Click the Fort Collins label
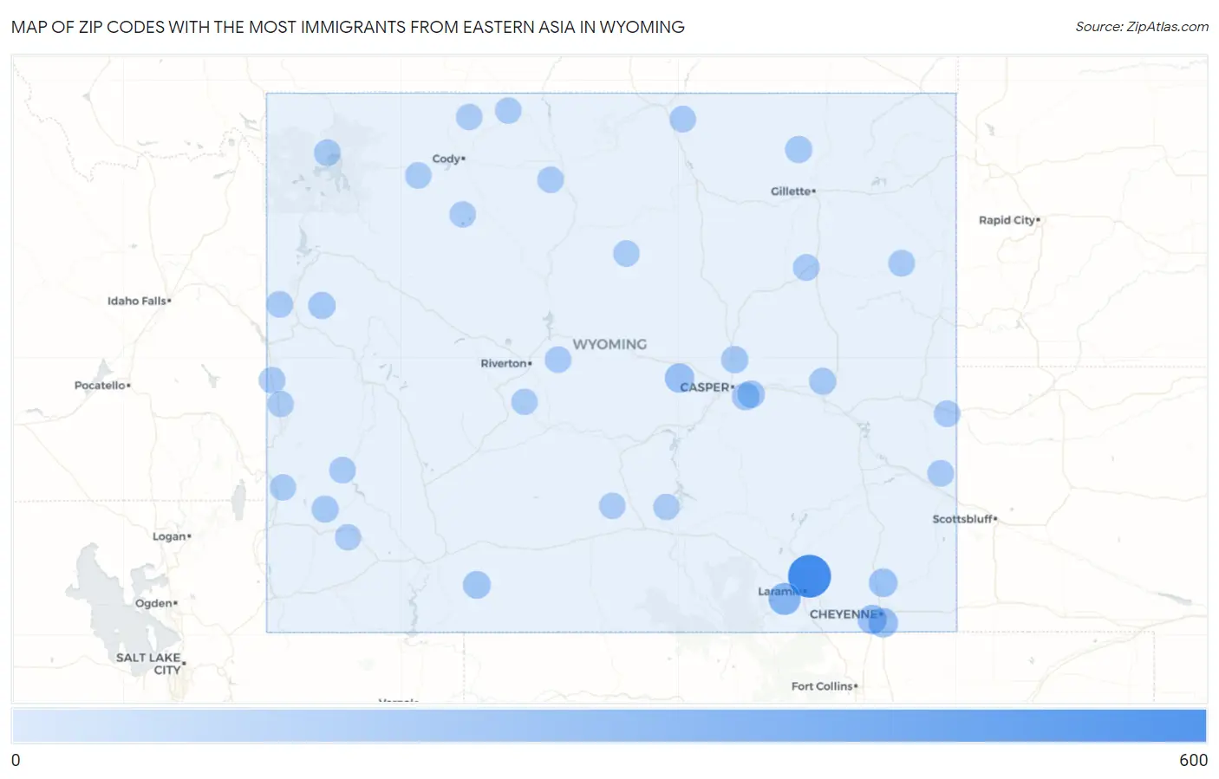 point(825,686)
